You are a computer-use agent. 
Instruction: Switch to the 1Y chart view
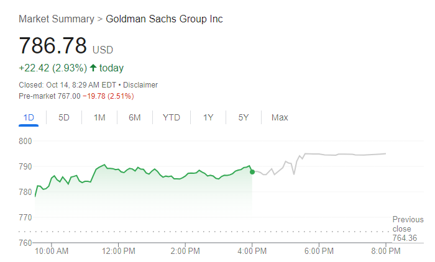[208, 117]
